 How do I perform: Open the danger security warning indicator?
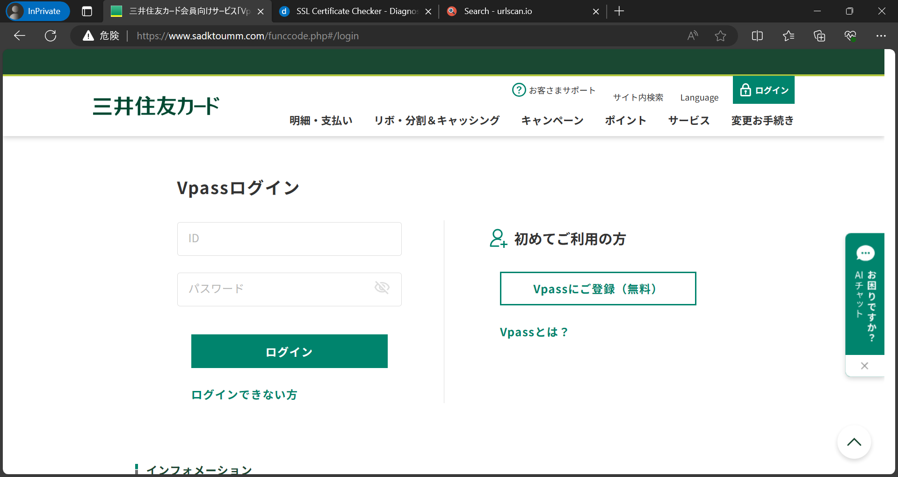(x=101, y=36)
